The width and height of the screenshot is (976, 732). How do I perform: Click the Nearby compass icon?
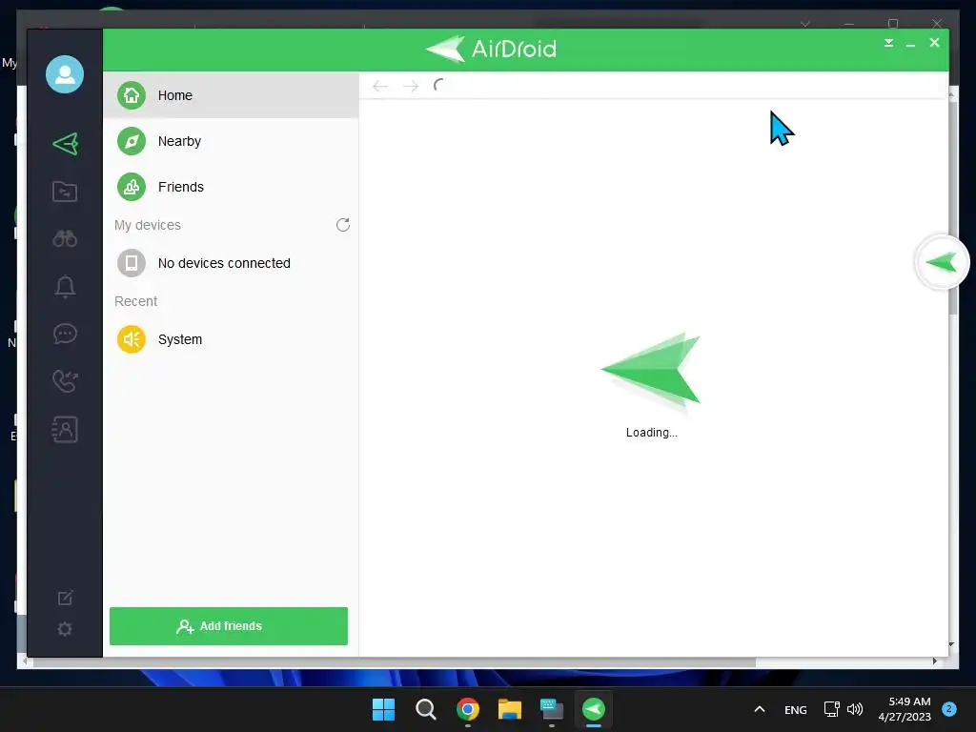click(x=132, y=141)
